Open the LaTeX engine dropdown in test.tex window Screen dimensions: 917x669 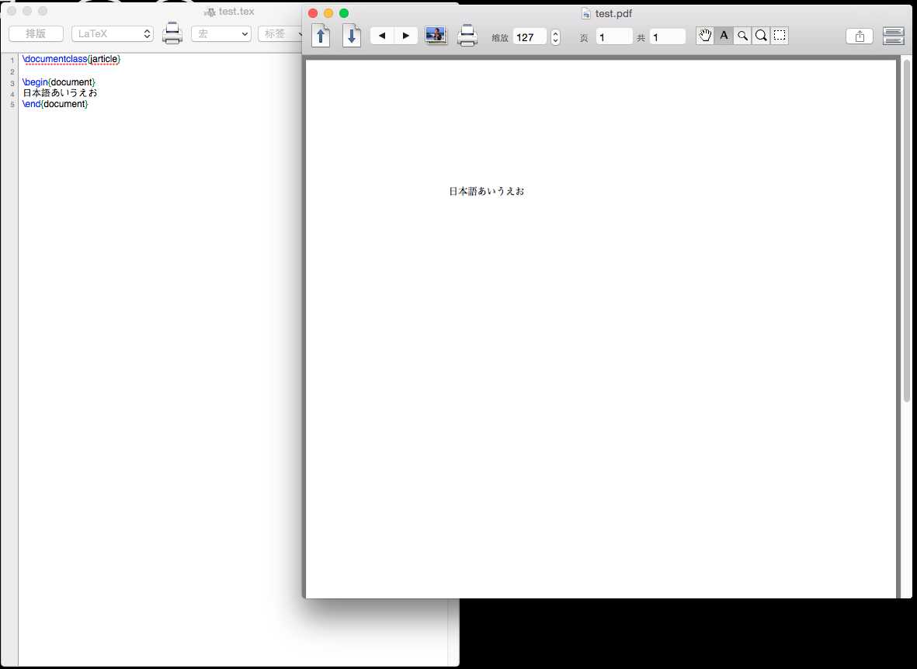113,34
